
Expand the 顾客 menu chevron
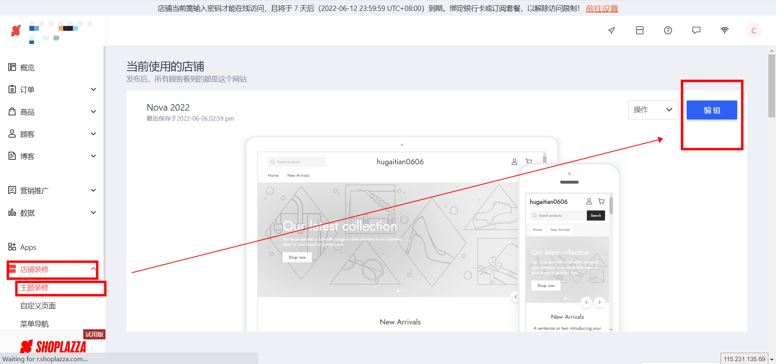pos(93,134)
